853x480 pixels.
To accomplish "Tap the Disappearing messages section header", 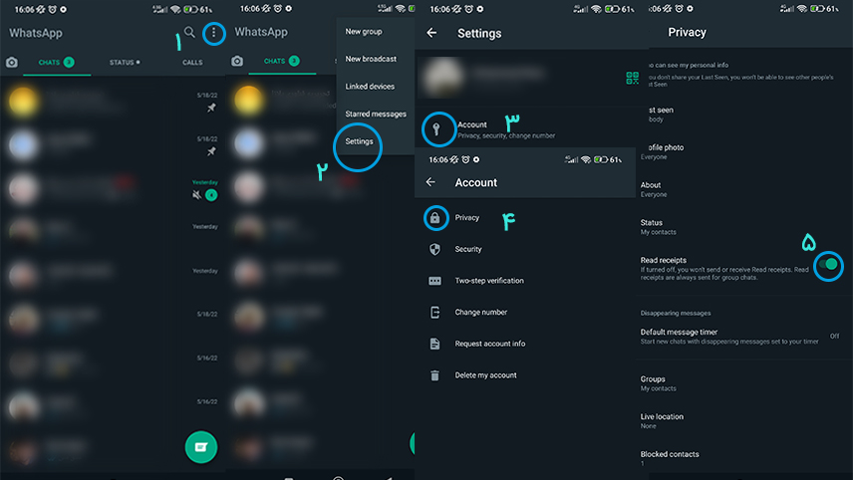I will point(676,313).
